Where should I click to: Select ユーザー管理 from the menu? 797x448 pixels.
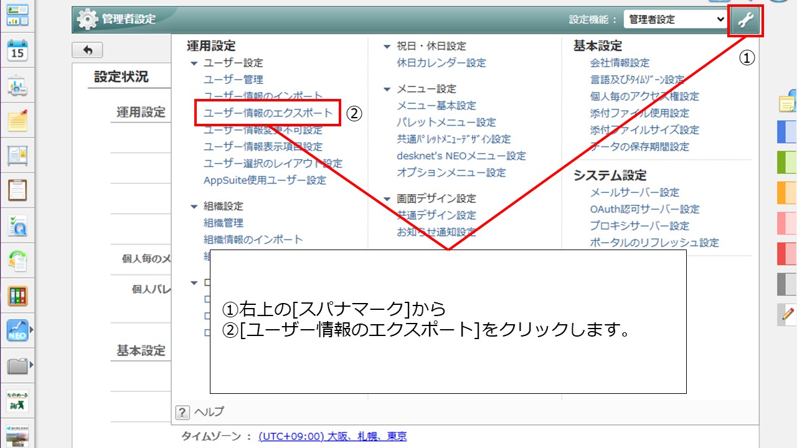point(233,80)
